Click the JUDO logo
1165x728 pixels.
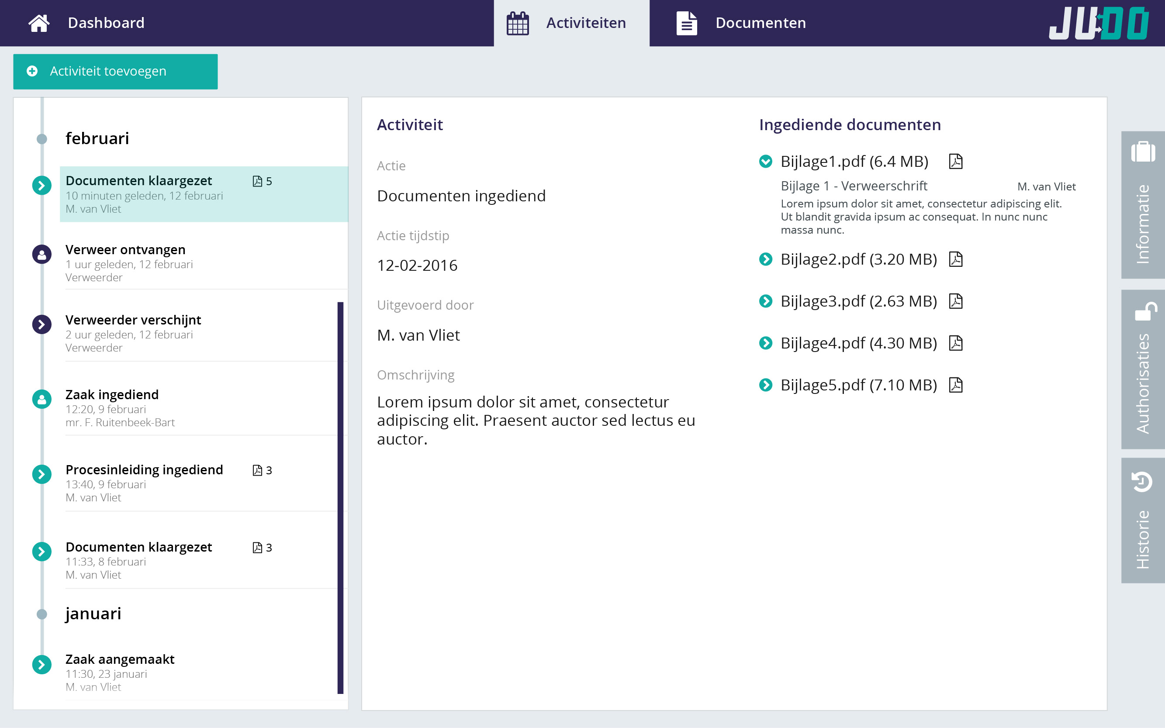[x=1099, y=23]
